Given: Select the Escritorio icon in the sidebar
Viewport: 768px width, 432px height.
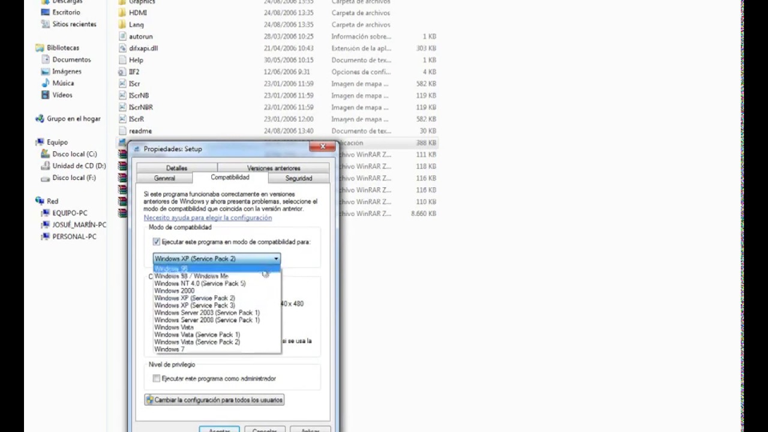Looking at the screenshot, I should 46,12.
